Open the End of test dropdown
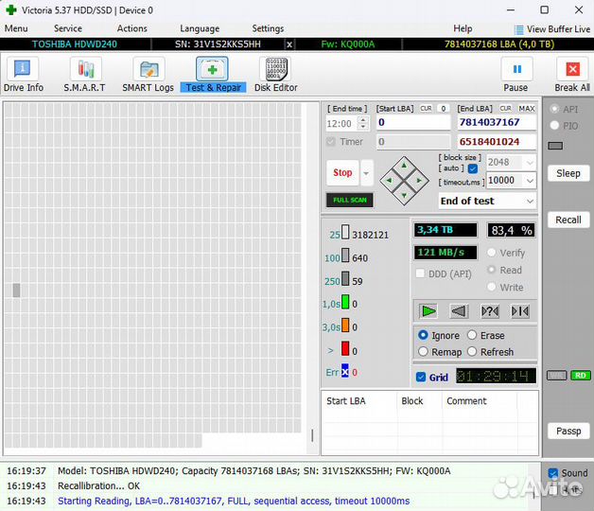The image size is (594, 511). pos(530,201)
